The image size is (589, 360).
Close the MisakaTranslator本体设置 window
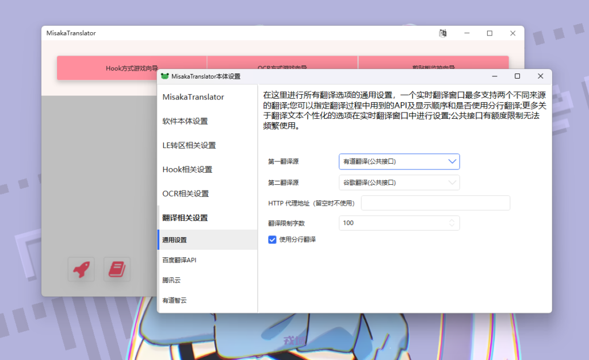click(x=541, y=76)
